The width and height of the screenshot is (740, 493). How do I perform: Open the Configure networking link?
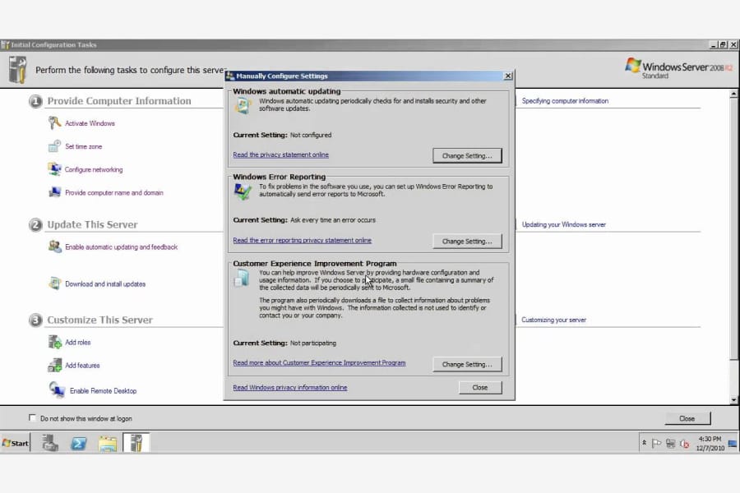pos(94,169)
